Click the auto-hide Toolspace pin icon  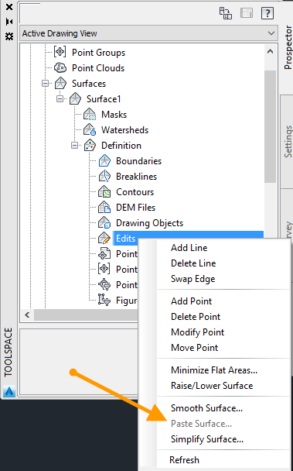9,22
